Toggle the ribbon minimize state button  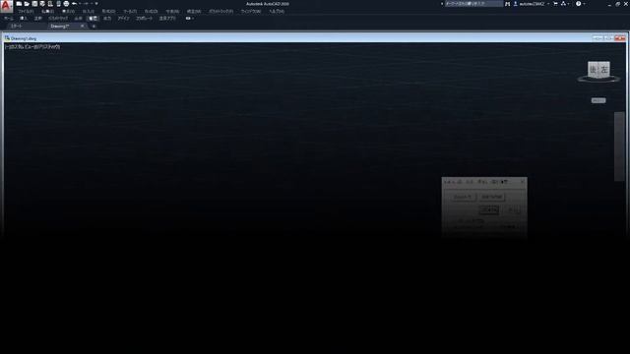click(188, 19)
